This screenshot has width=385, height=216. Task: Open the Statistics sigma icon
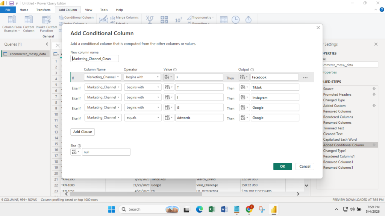pos(150,19)
